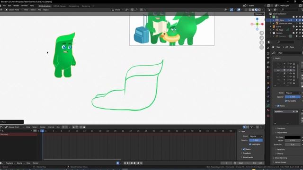Collapse the Layers panel in Properties
303x170 pixels.
click(x=277, y=58)
